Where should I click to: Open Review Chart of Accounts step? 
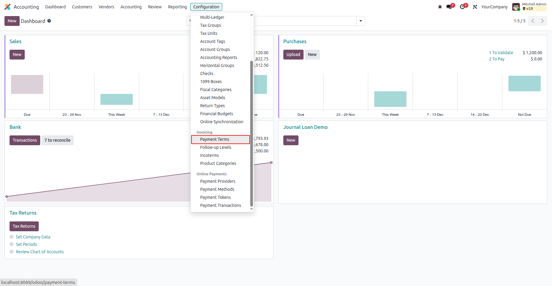[40, 252]
